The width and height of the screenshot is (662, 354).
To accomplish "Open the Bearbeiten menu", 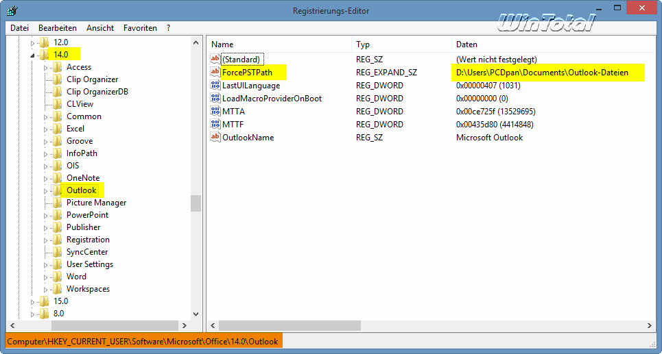I will pyautogui.click(x=58, y=28).
